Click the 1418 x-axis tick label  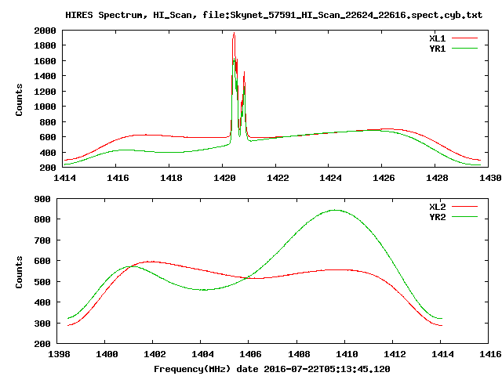(171, 178)
